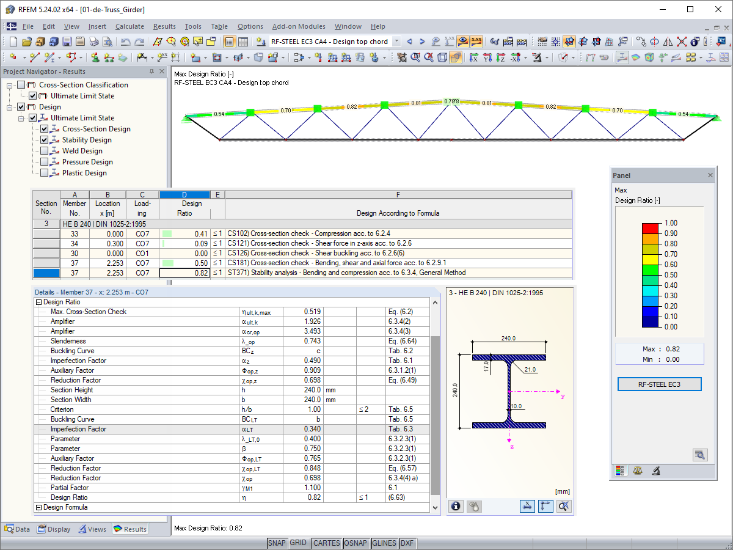Open the Calculate menu
The width and height of the screenshot is (733, 550).
pos(129,26)
